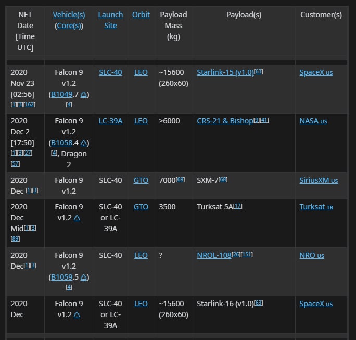Open the NROL-108 payload link
This screenshot has height=340, width=356.
[x=214, y=255]
